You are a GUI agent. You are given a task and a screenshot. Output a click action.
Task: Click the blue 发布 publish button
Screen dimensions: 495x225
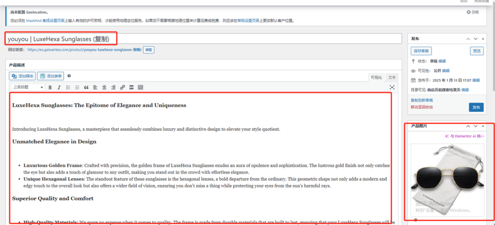[x=476, y=107]
